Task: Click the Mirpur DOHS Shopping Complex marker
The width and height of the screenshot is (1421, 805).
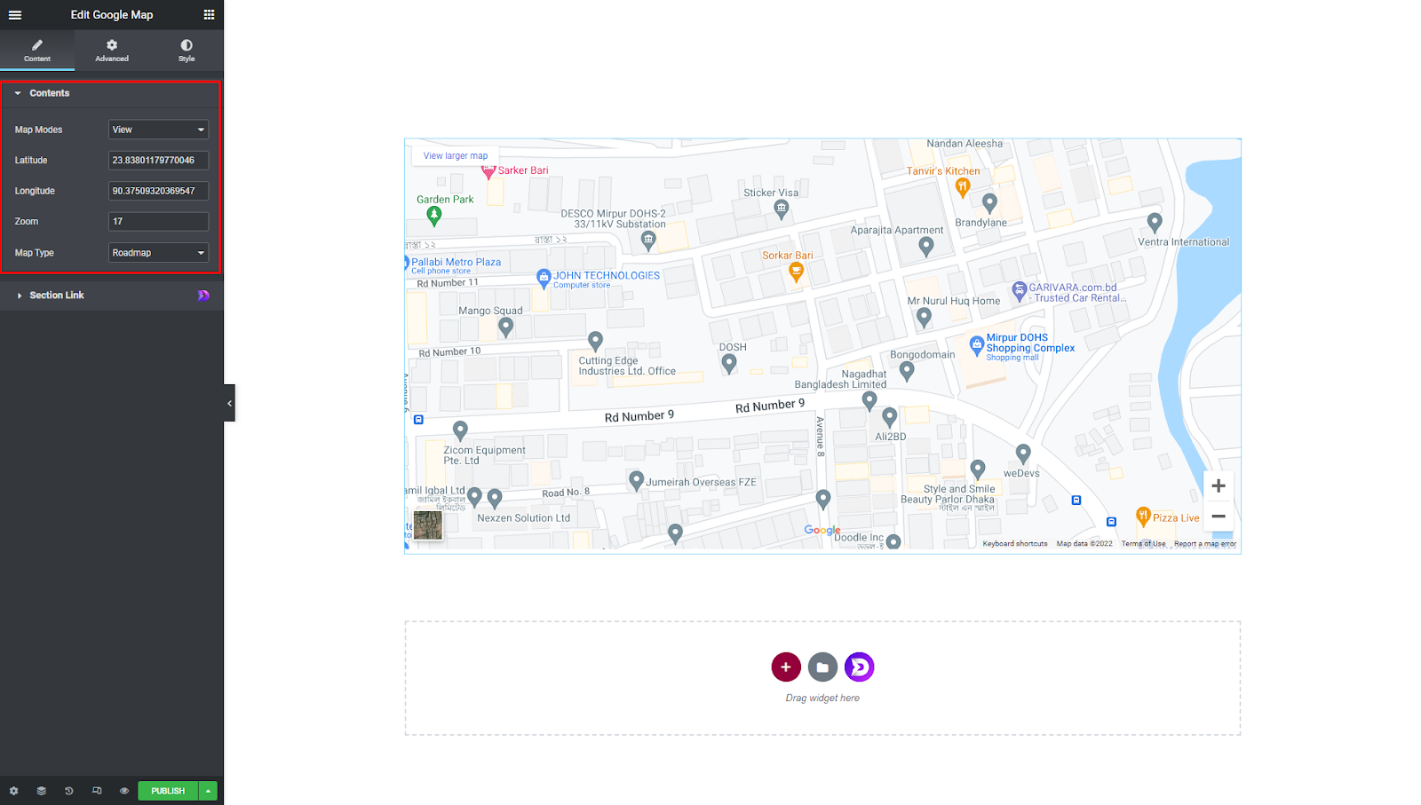Action: click(977, 344)
